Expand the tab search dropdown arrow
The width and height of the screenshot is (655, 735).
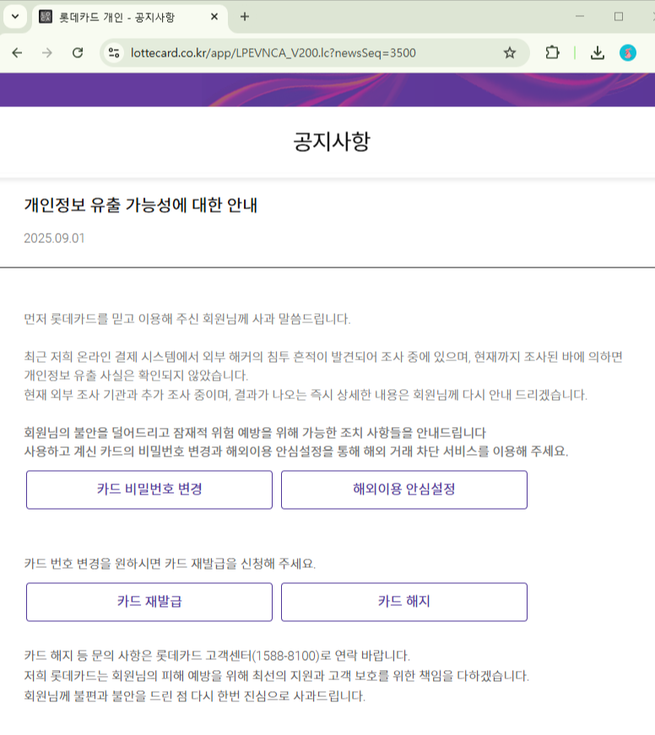coord(15,17)
